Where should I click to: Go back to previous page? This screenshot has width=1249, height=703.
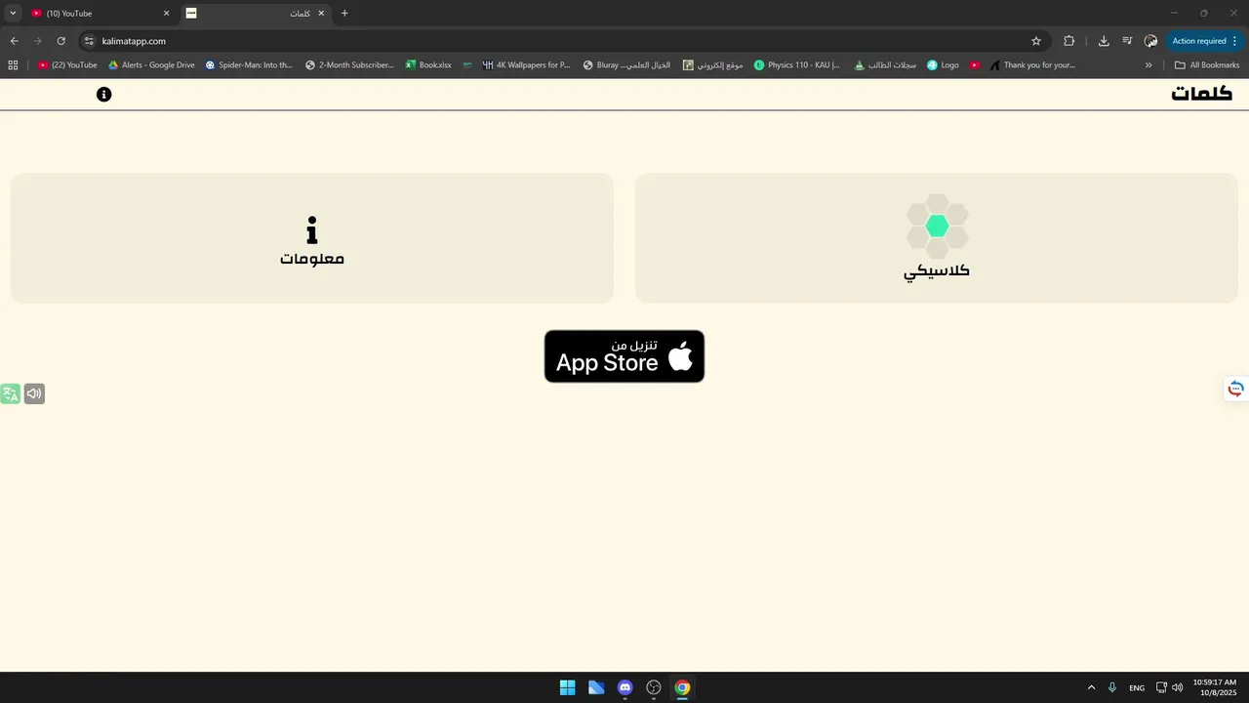(x=14, y=41)
